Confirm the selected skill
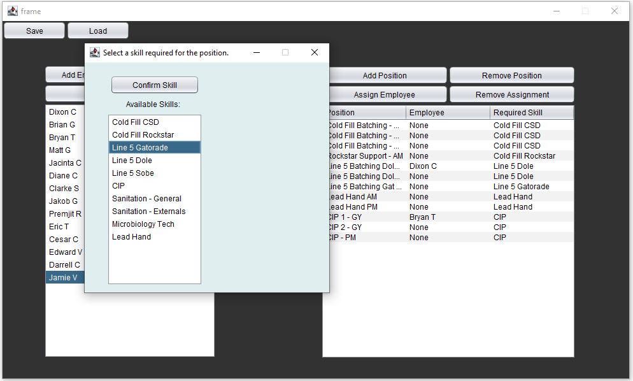The height and width of the screenshot is (381, 633). pyautogui.click(x=155, y=85)
